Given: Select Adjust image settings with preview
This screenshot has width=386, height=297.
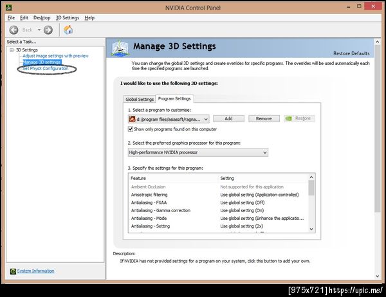Looking at the screenshot, I should (55, 56).
